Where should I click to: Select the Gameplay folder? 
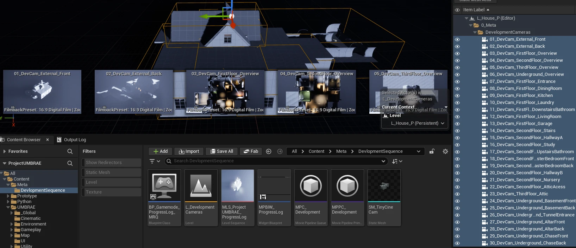click(x=31, y=230)
